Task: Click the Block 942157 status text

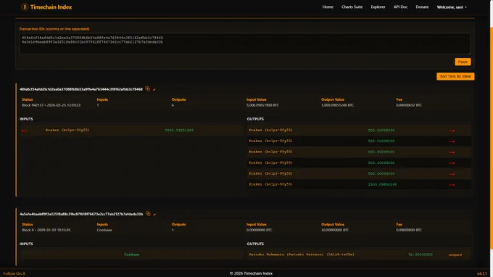Action: tap(51, 105)
